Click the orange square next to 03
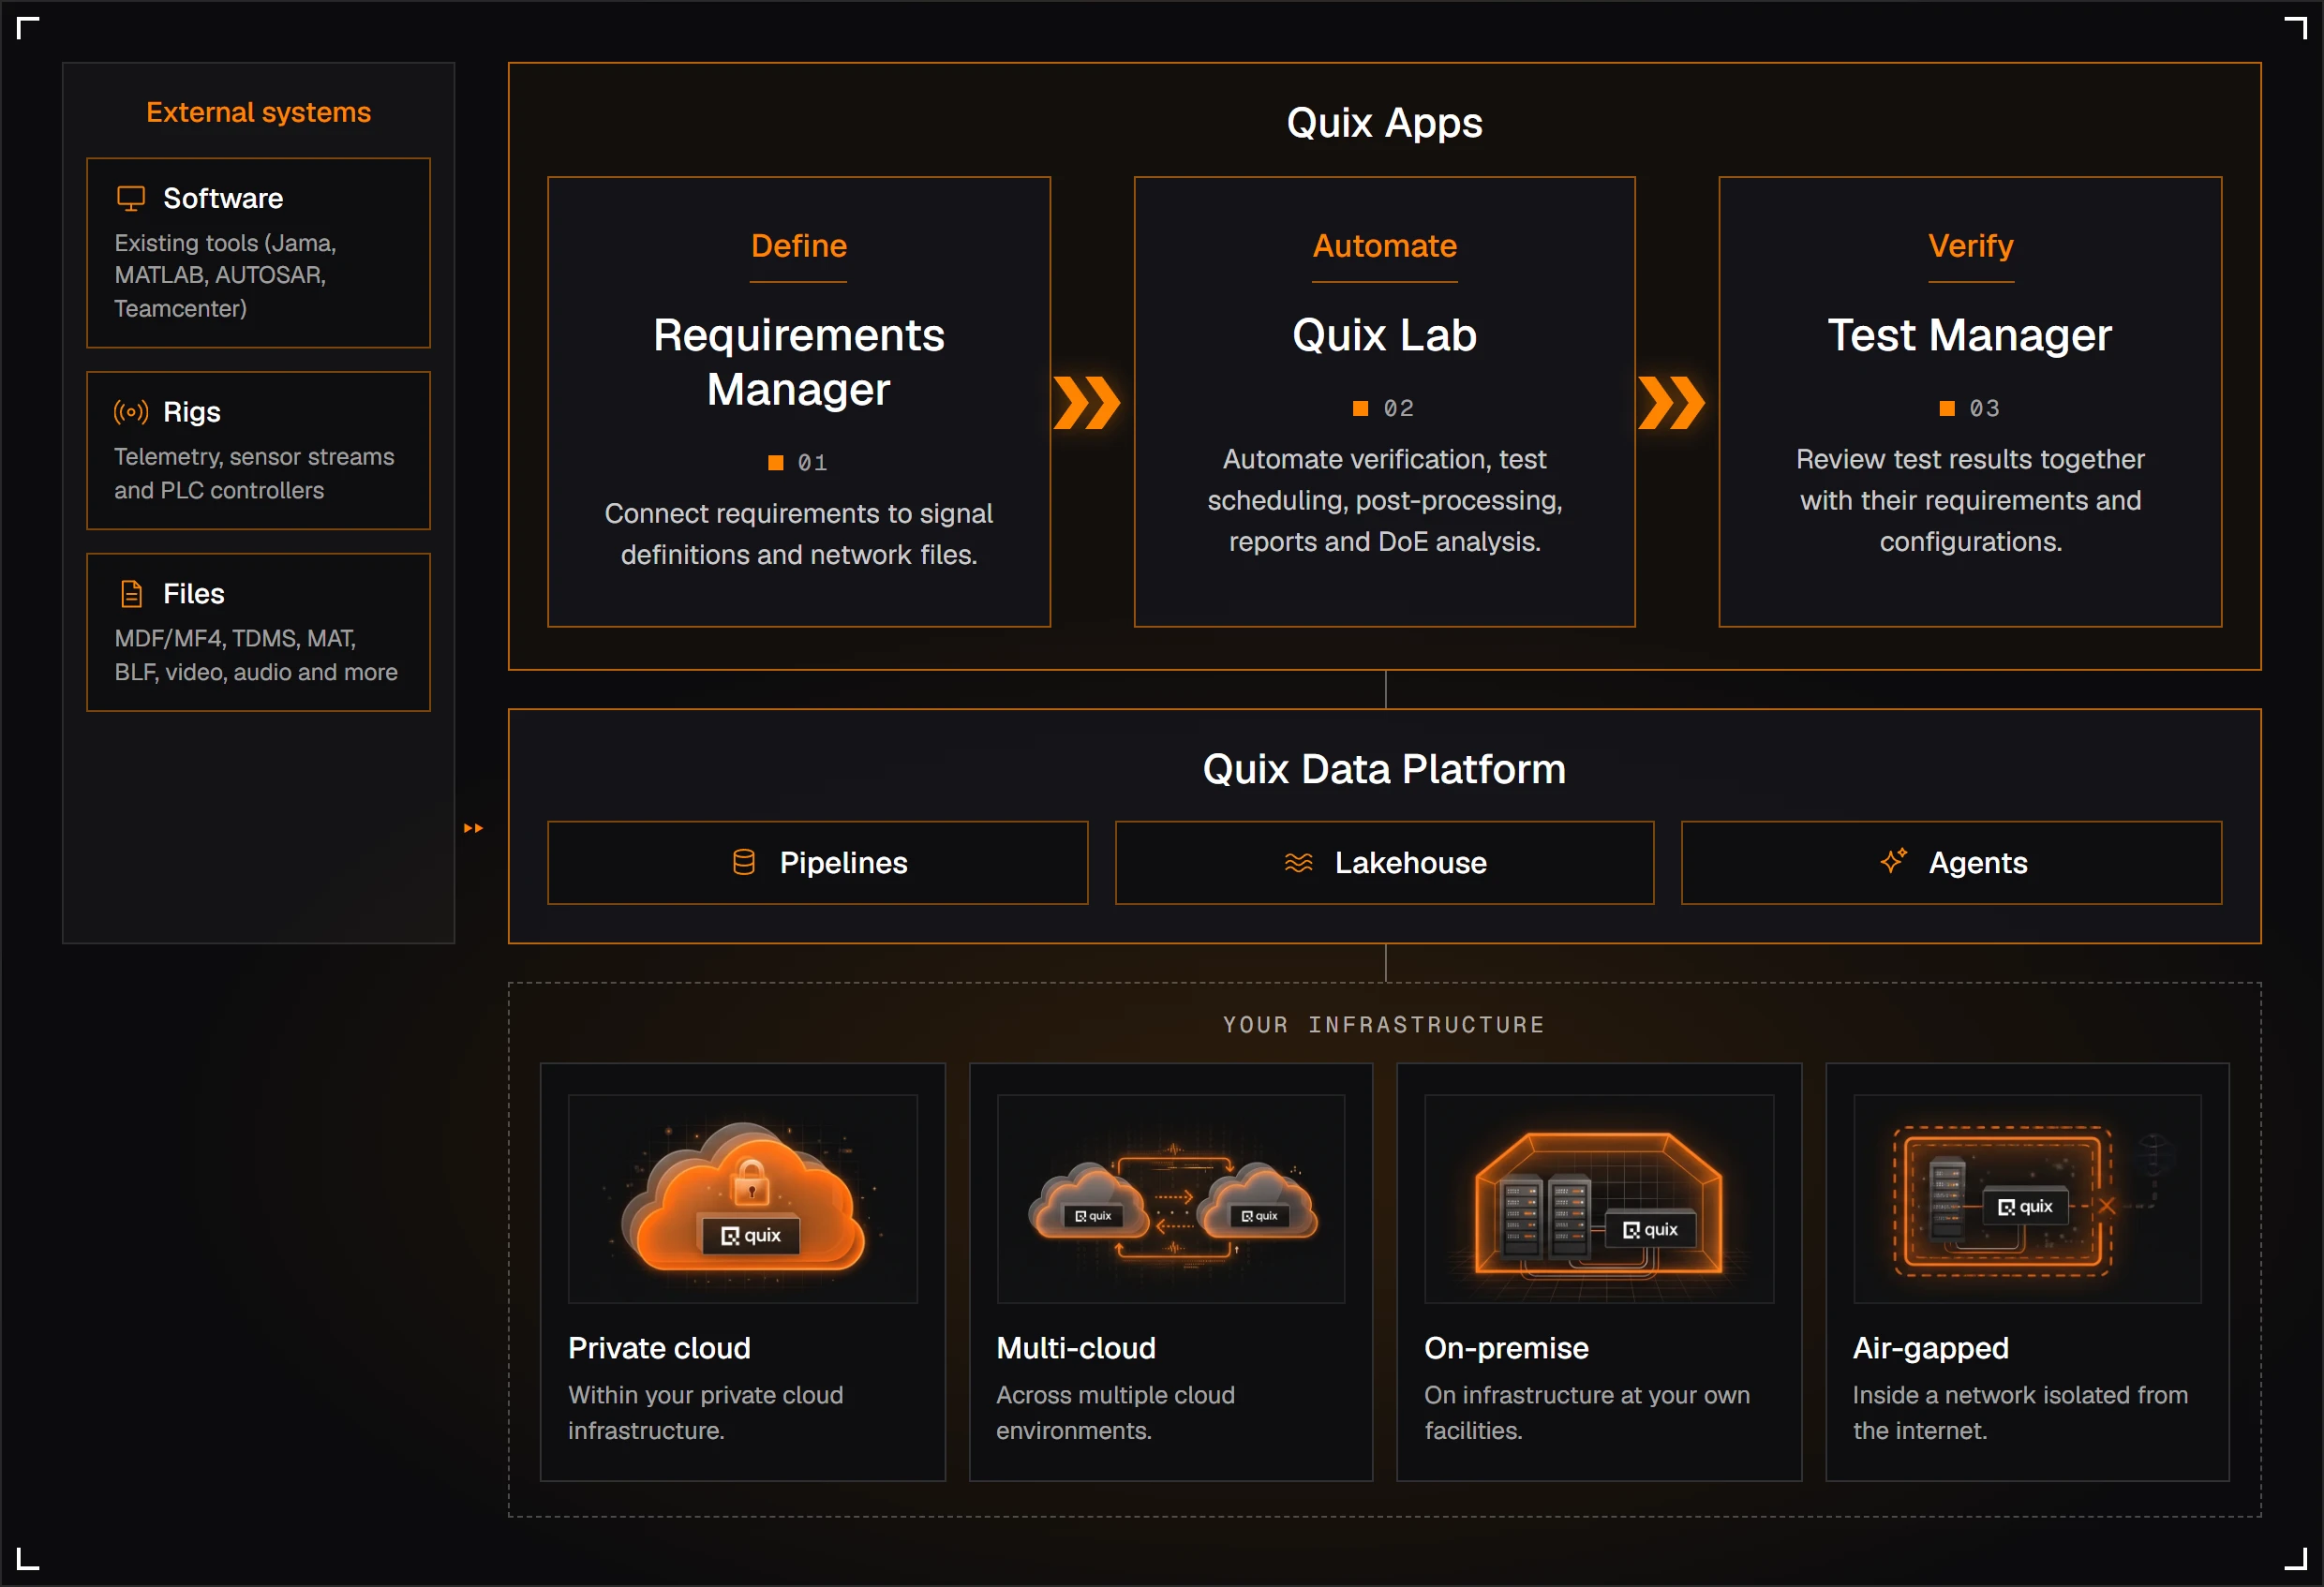The height and width of the screenshot is (1587, 2324). coord(1946,408)
